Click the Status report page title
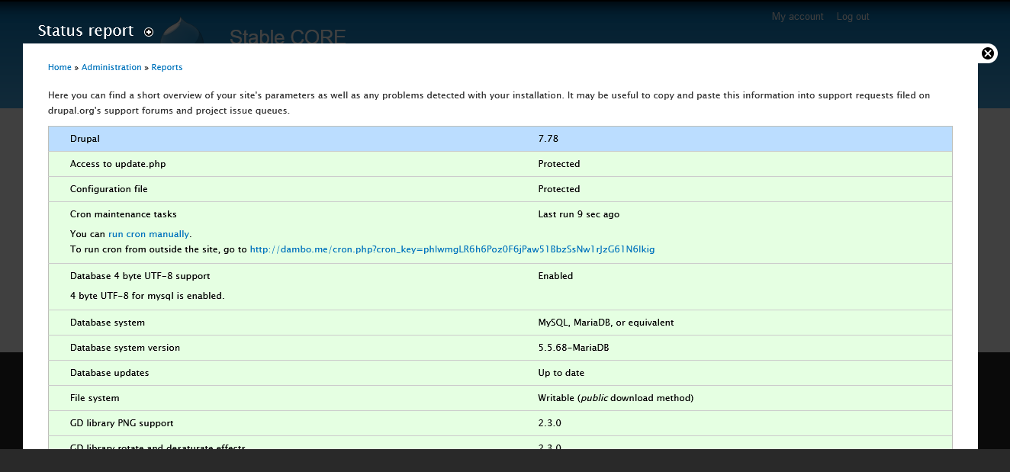 pos(85,31)
